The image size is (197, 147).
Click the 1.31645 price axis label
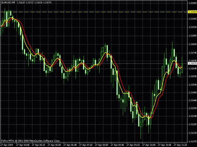coord(193,69)
